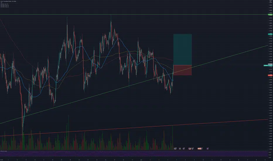Select the RSI indicator legend in the lower pane
This screenshot has height=161, width=273.
coord(4,151)
